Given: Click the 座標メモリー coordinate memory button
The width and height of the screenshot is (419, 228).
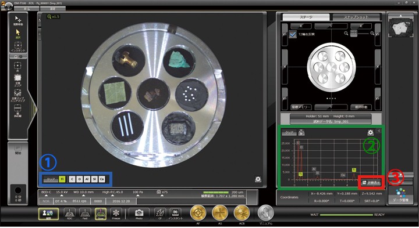Looking at the screenshot, I should tap(301, 107).
